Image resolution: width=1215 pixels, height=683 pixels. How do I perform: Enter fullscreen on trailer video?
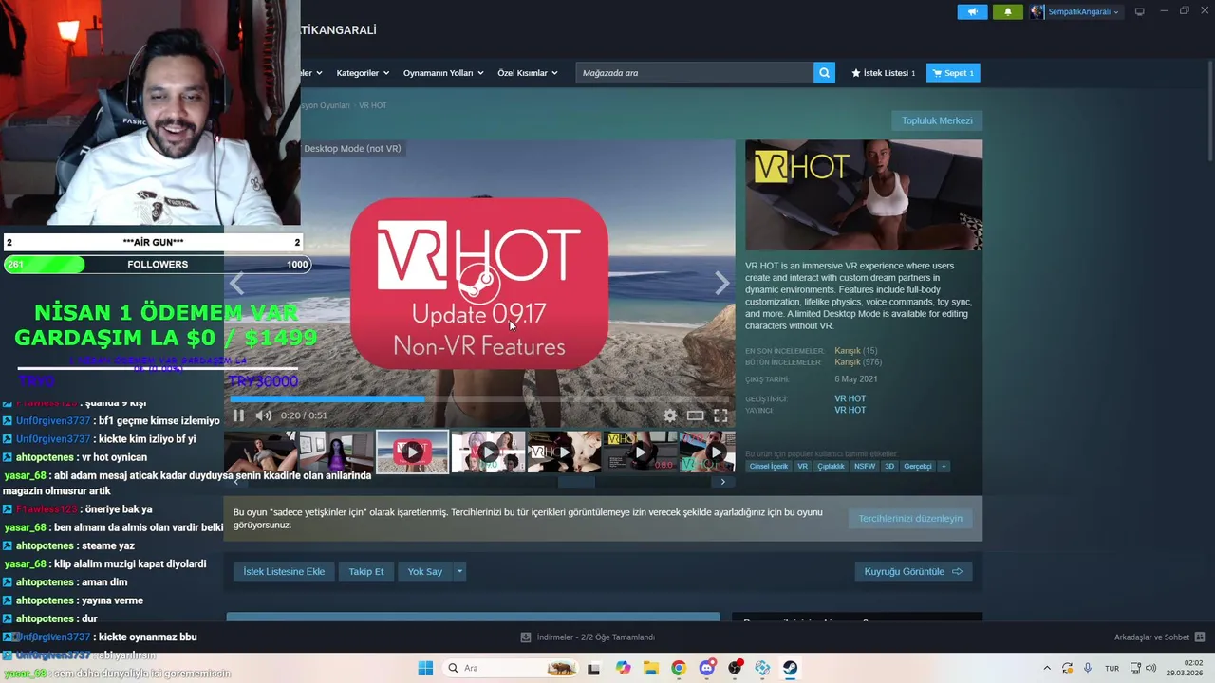(720, 415)
